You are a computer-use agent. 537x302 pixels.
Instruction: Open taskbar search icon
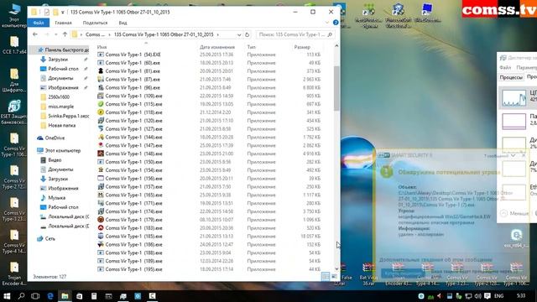pos(21,296)
